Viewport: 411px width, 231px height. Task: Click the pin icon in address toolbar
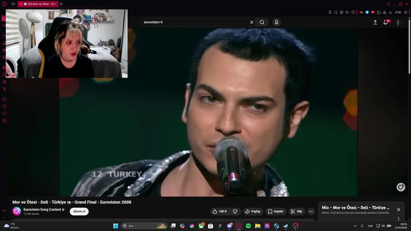[330, 13]
